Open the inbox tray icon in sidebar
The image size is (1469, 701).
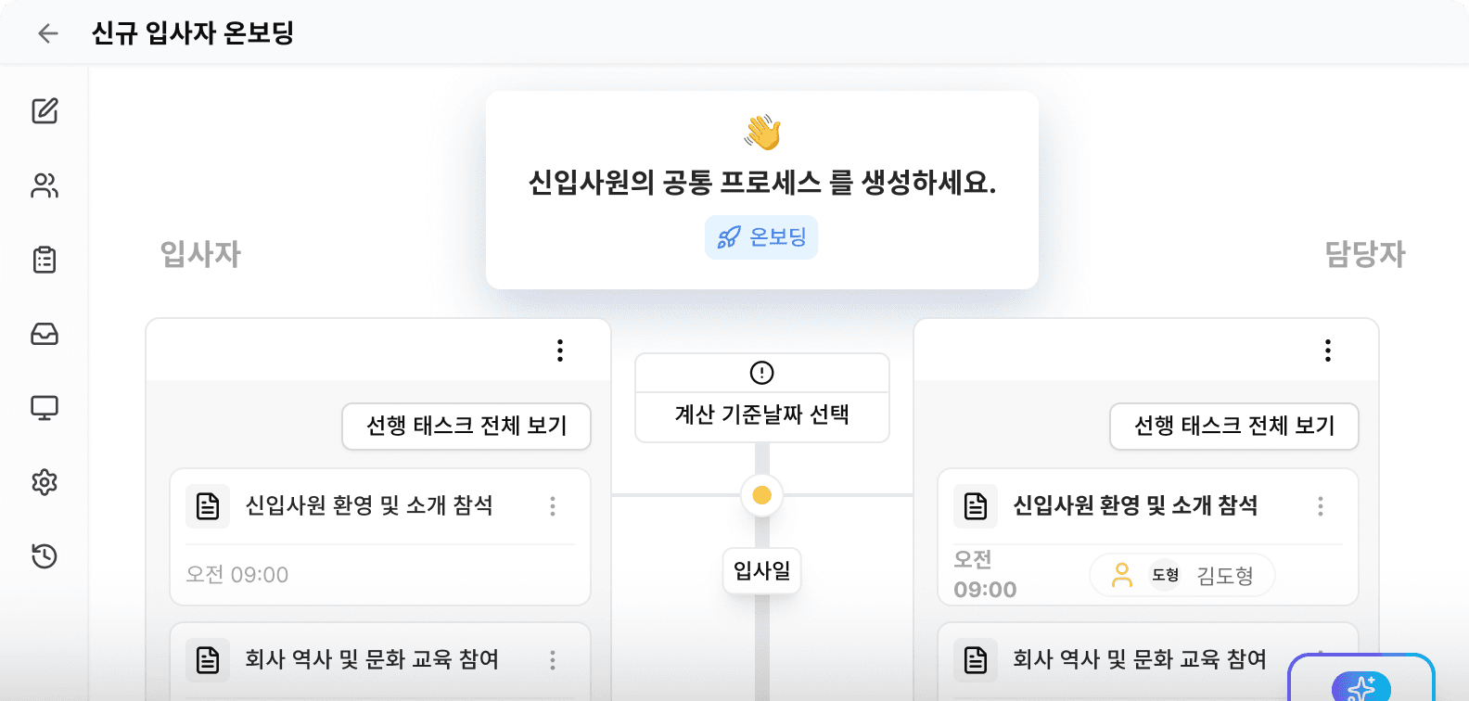(x=45, y=334)
